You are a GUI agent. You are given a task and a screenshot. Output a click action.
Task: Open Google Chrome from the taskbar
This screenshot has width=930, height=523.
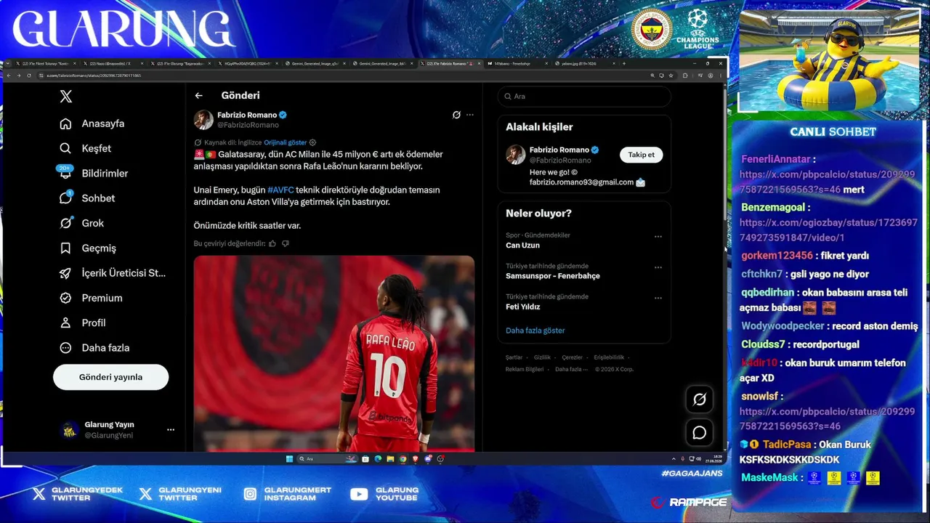point(403,459)
